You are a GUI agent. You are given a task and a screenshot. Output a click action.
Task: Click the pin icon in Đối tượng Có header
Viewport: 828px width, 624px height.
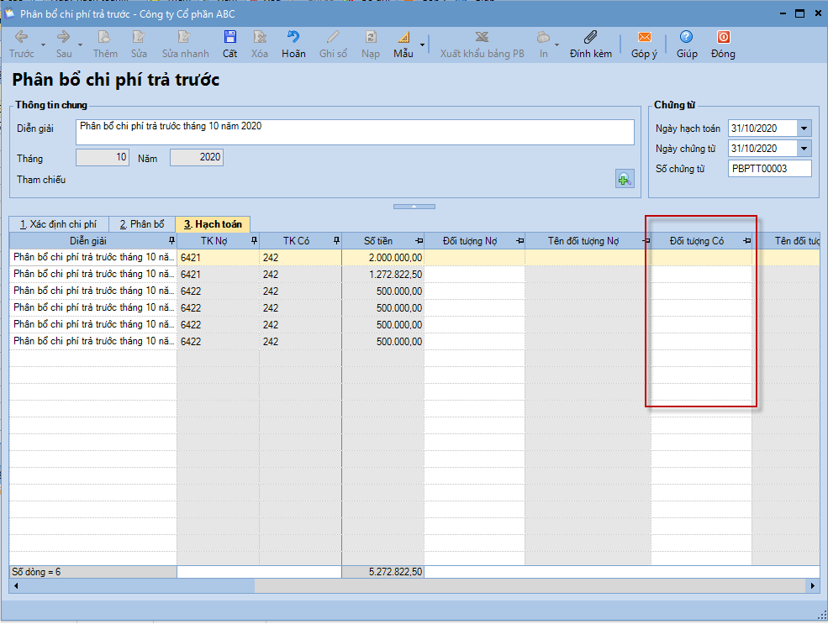tap(746, 240)
